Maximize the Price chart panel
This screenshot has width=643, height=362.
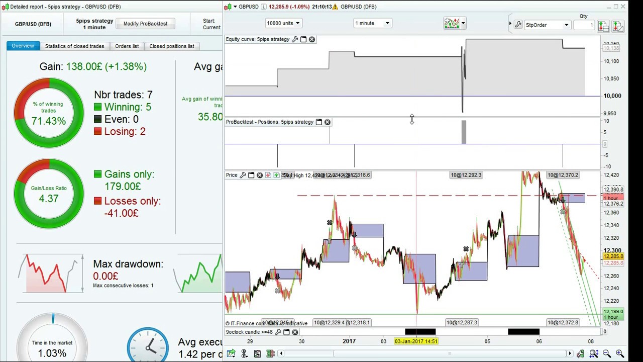251,175
